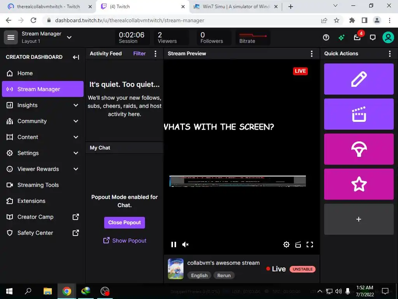Image resolution: width=398 pixels, height=299 pixels.
Task: Open Chrome side panel icon
Action: [365, 20]
